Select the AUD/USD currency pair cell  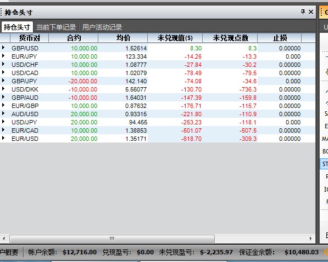(x=25, y=114)
